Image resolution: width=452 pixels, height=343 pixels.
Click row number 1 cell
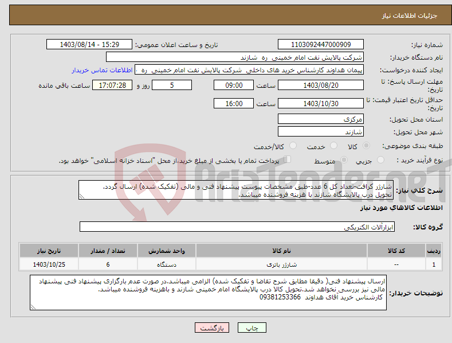click(x=434, y=264)
